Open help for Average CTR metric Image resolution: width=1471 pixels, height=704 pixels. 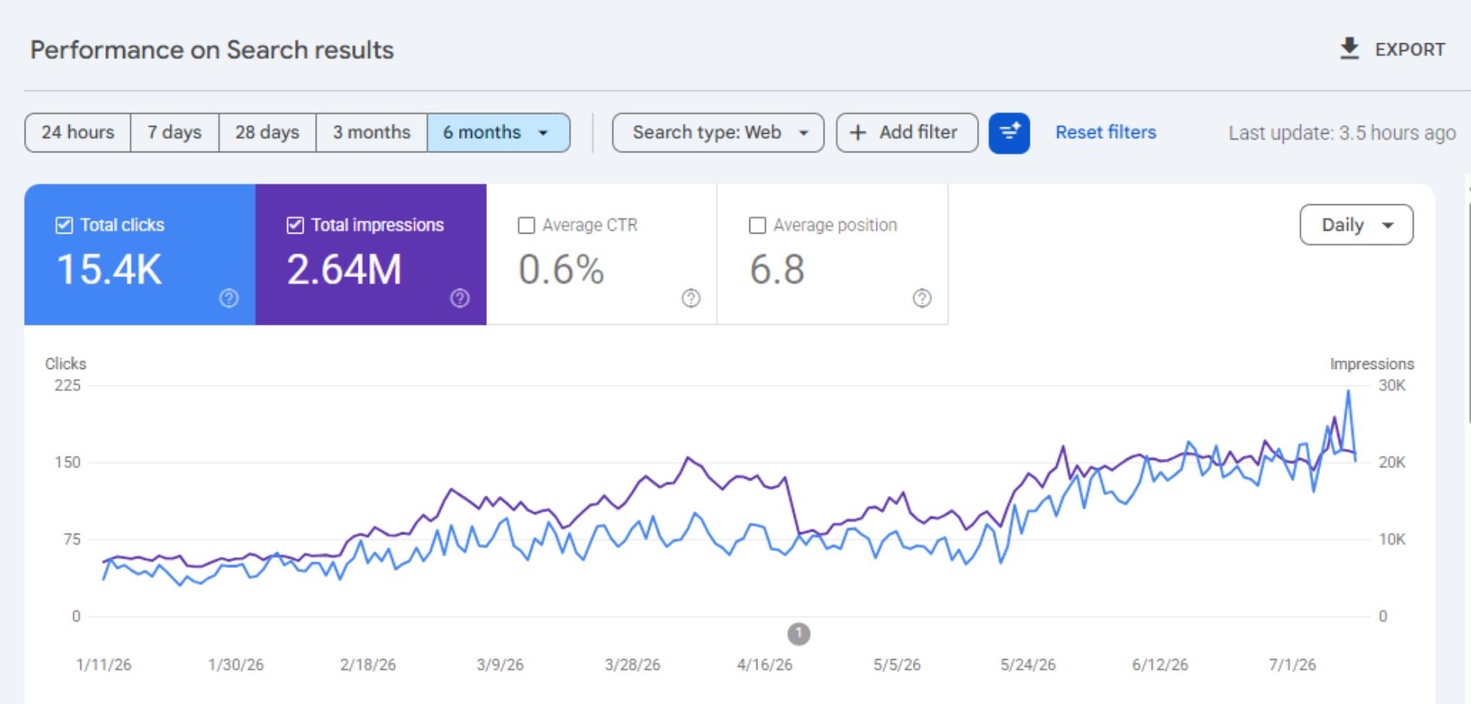point(691,298)
